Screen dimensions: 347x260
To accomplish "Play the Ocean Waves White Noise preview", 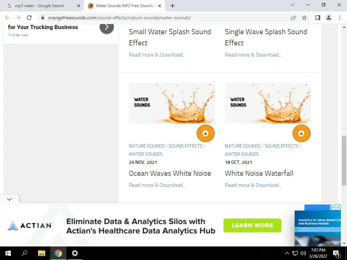I will 206,133.
